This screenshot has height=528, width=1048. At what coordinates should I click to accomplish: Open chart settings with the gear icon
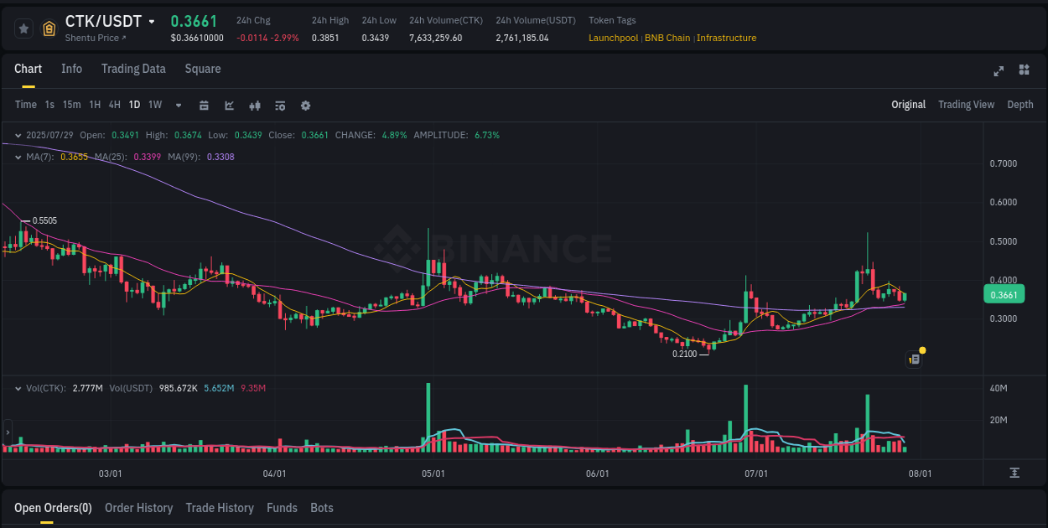(x=305, y=106)
